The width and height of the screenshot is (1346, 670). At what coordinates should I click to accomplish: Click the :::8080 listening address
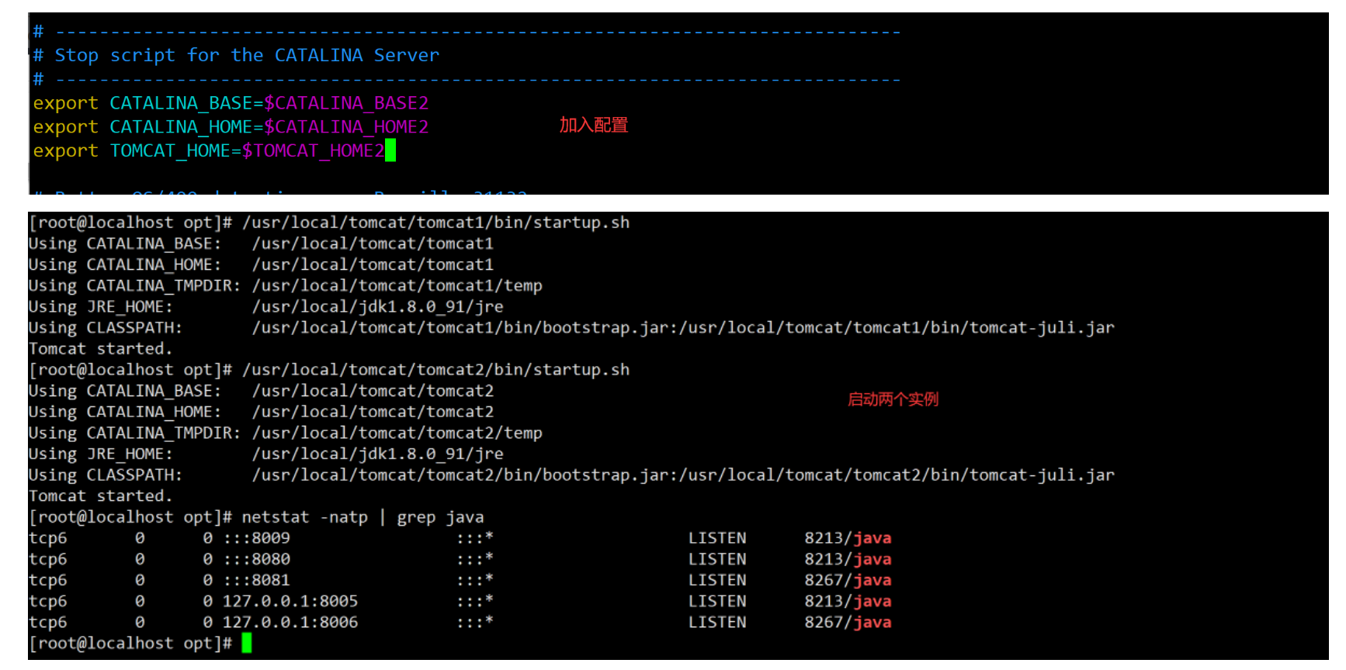click(x=257, y=559)
